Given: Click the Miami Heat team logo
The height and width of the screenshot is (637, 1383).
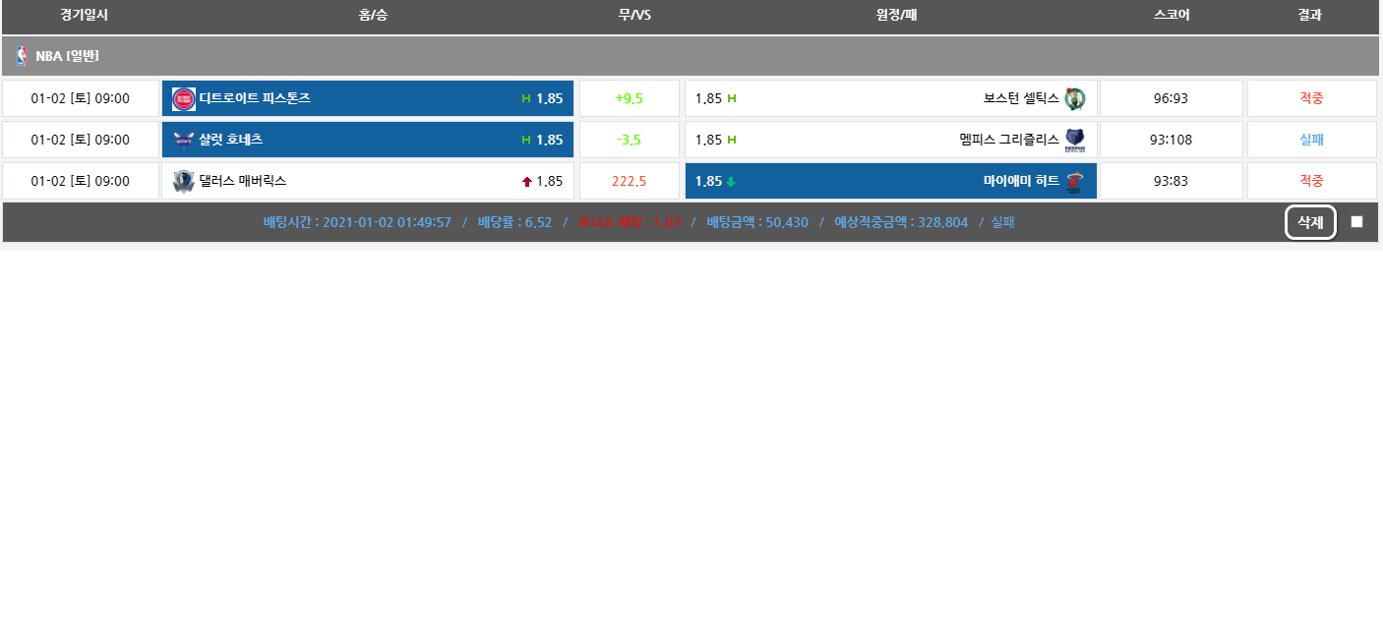Looking at the screenshot, I should (1074, 181).
